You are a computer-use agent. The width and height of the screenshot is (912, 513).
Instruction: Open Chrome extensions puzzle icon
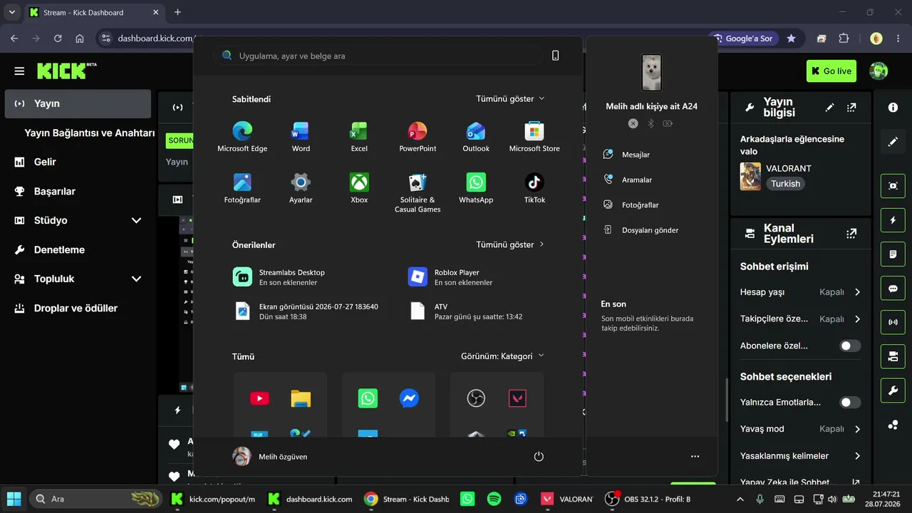844,38
